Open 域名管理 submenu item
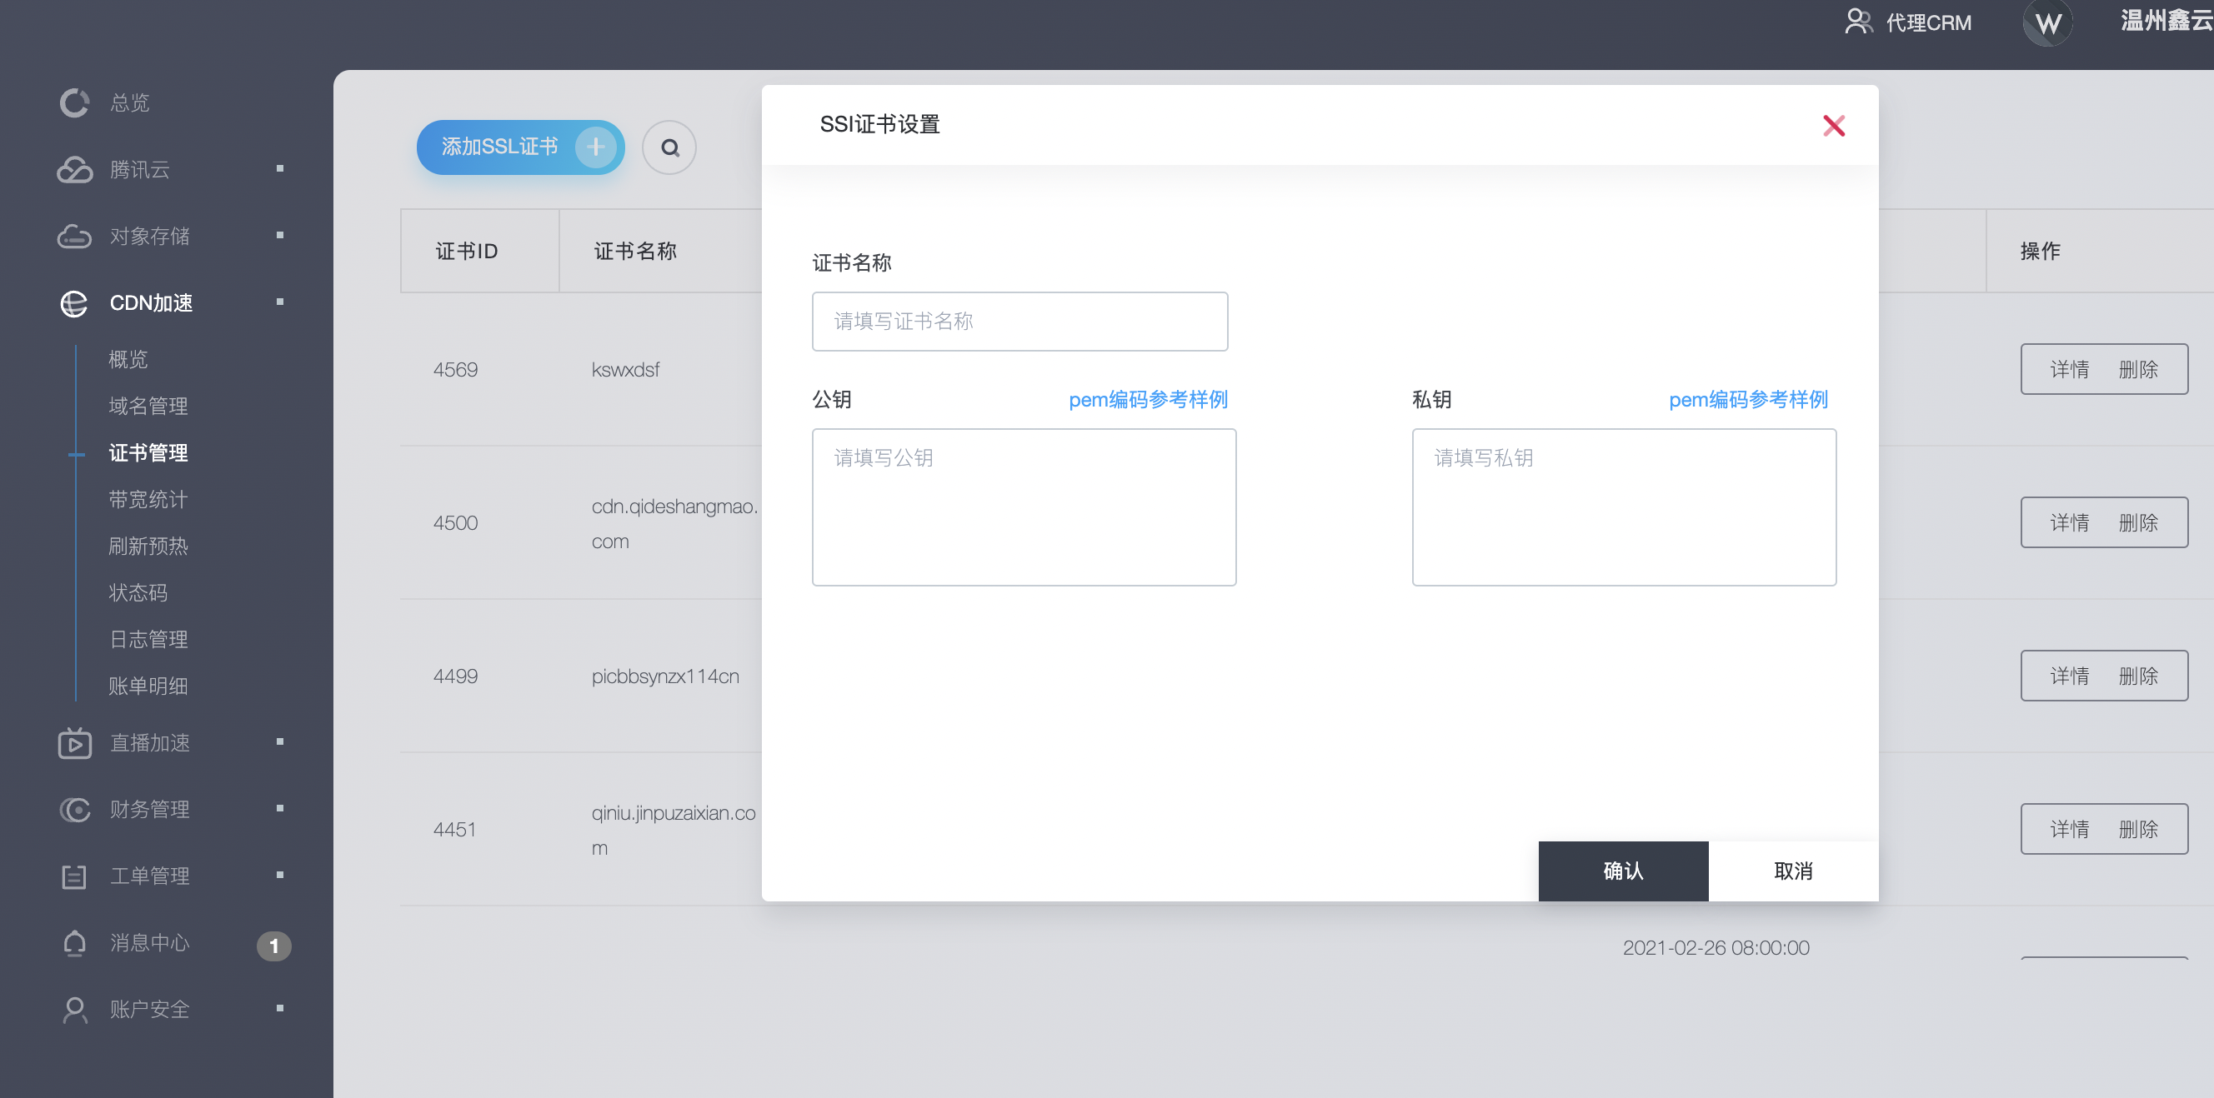 point(148,407)
